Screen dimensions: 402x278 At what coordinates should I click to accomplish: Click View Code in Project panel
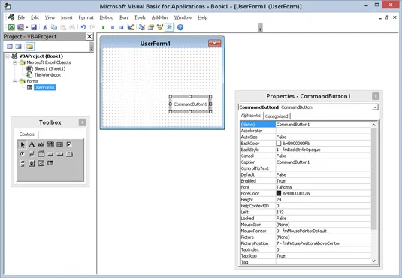(10, 47)
